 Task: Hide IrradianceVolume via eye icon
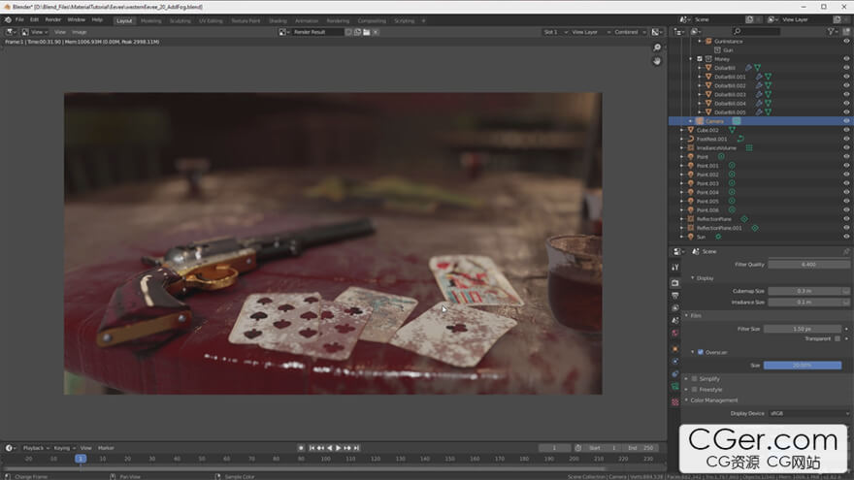tap(846, 147)
